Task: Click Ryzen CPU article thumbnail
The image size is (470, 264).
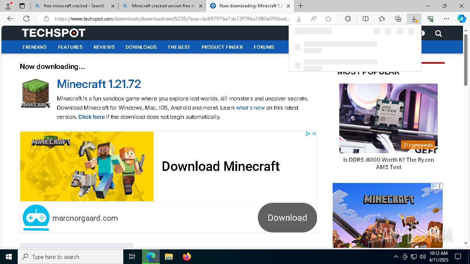Action: [388, 118]
